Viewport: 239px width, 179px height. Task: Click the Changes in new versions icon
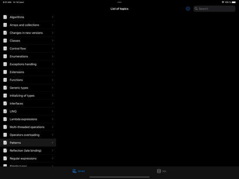coord(5,33)
